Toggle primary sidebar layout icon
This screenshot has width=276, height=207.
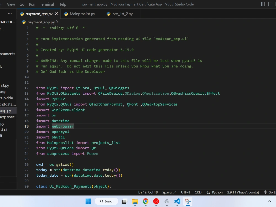263,4
